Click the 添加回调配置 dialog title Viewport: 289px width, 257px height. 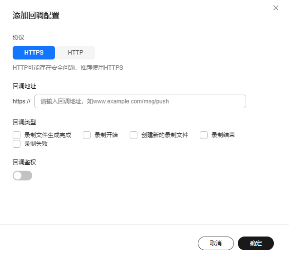click(x=36, y=15)
